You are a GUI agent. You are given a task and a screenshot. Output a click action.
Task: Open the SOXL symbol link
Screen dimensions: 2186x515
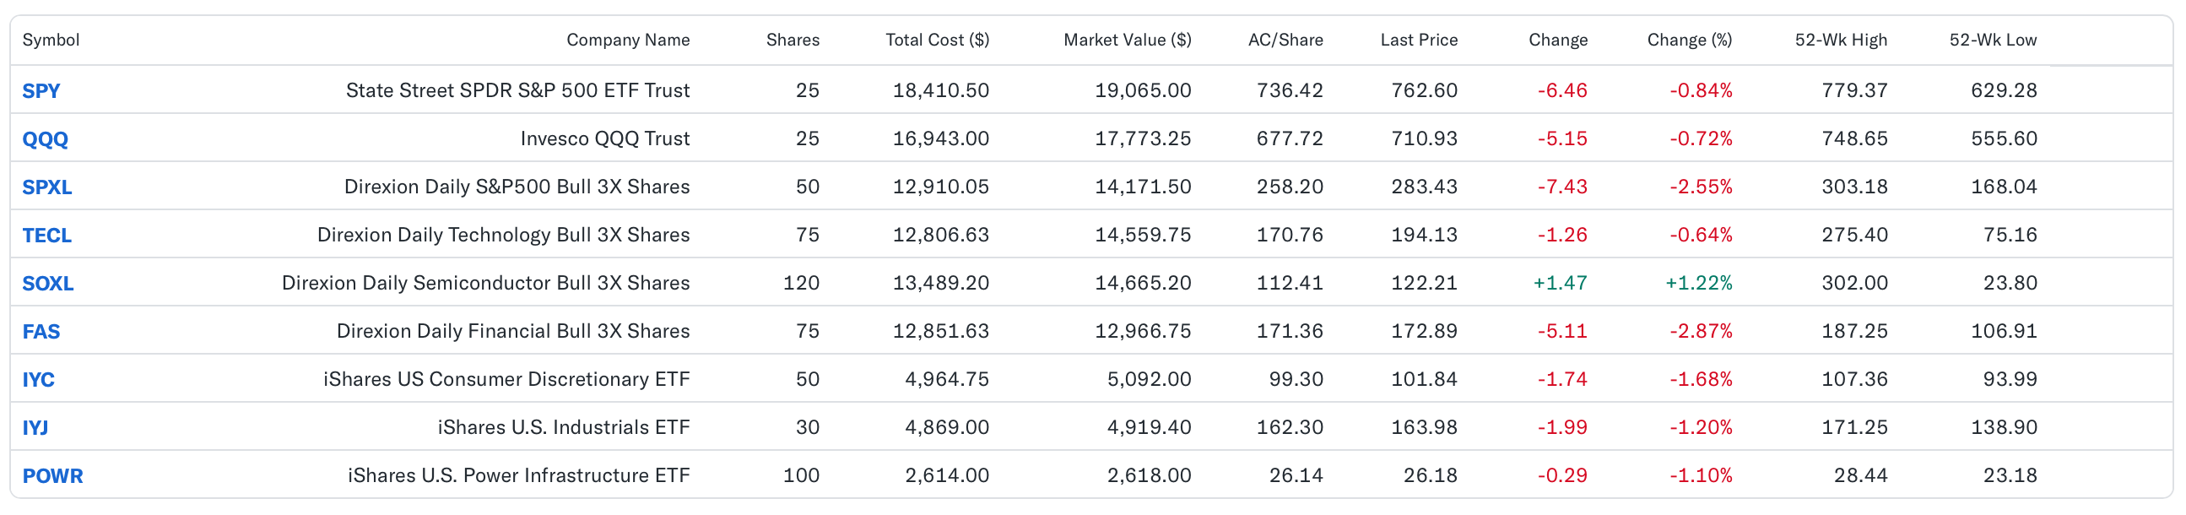tap(47, 284)
